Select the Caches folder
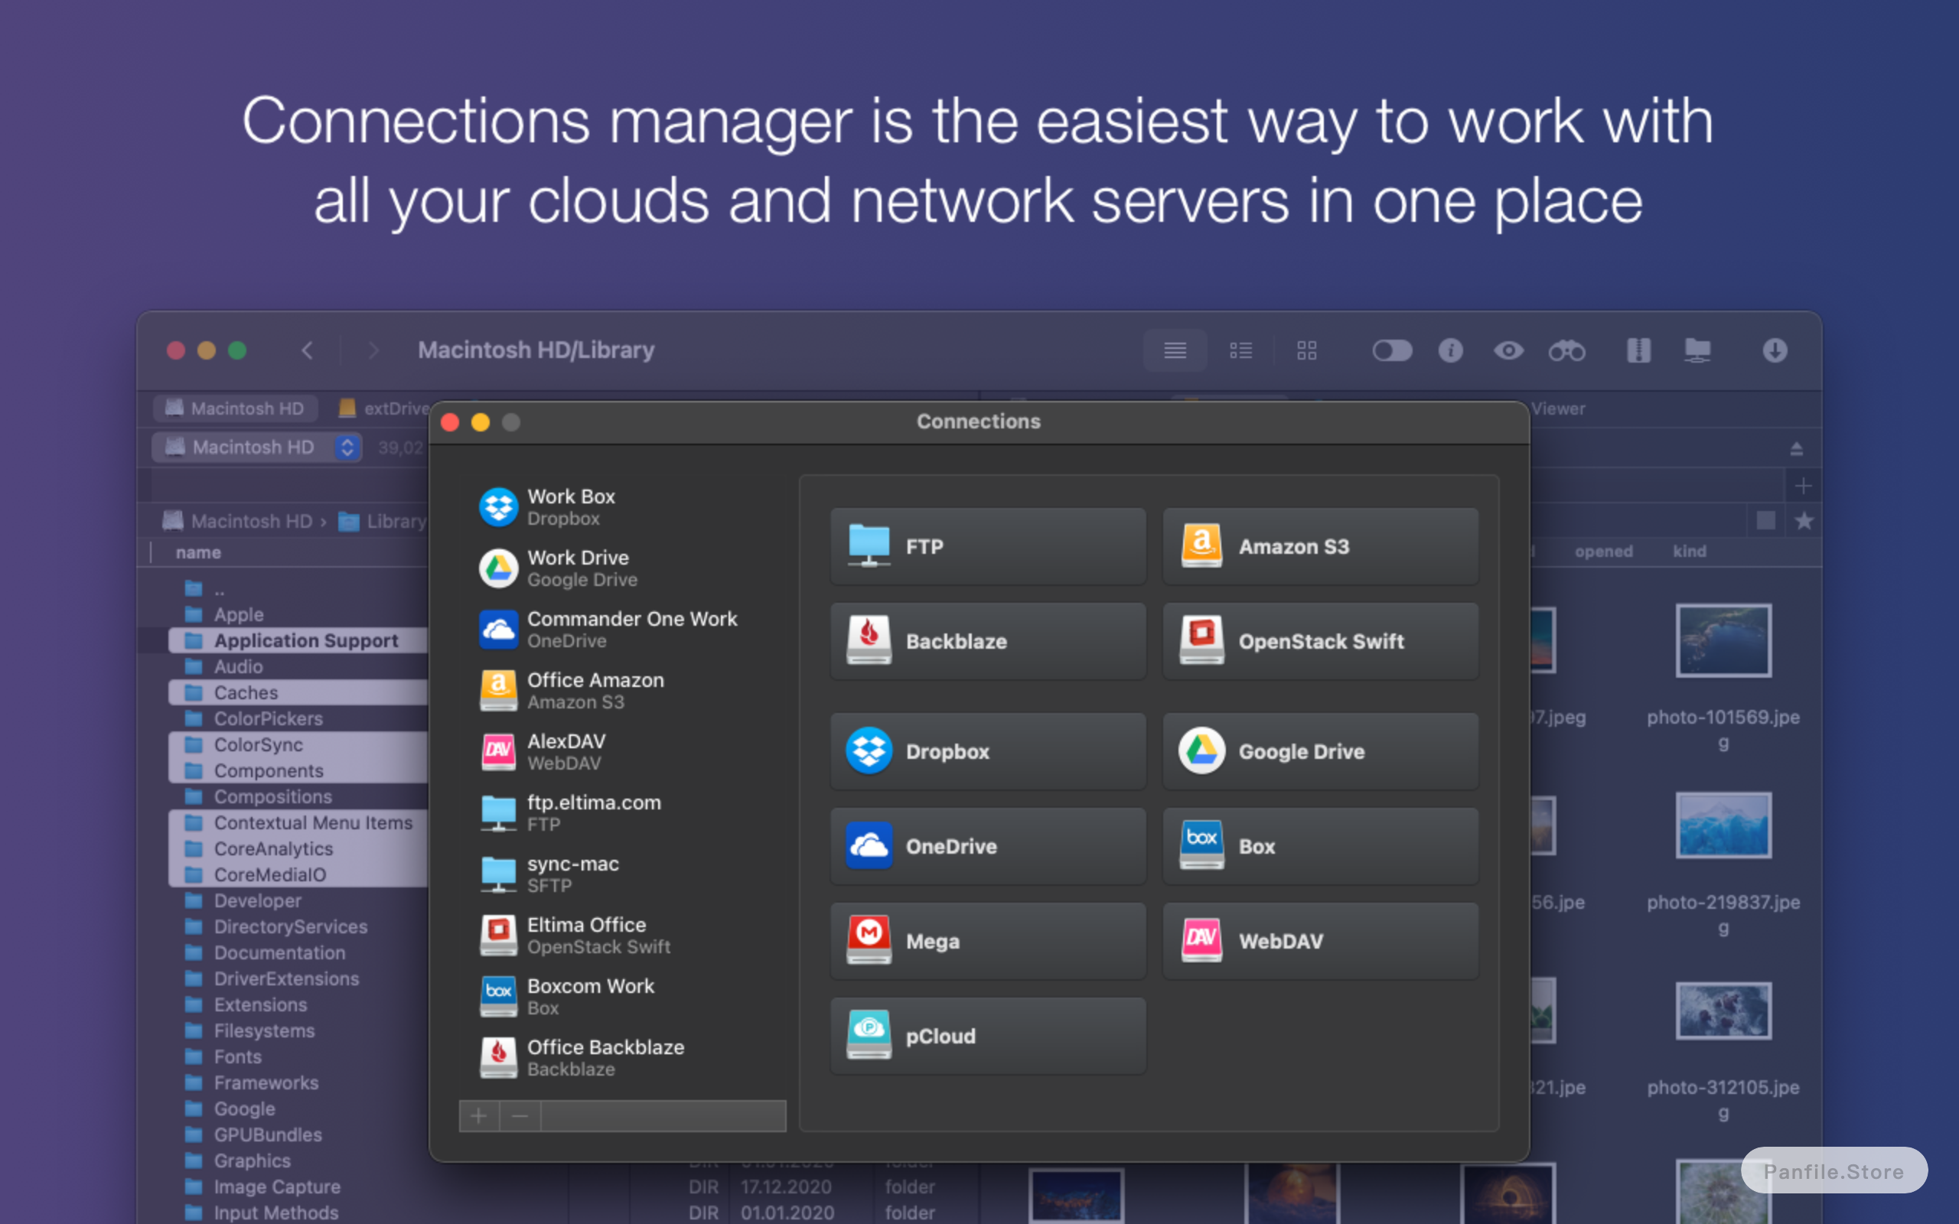This screenshot has width=1959, height=1224. [x=298, y=692]
